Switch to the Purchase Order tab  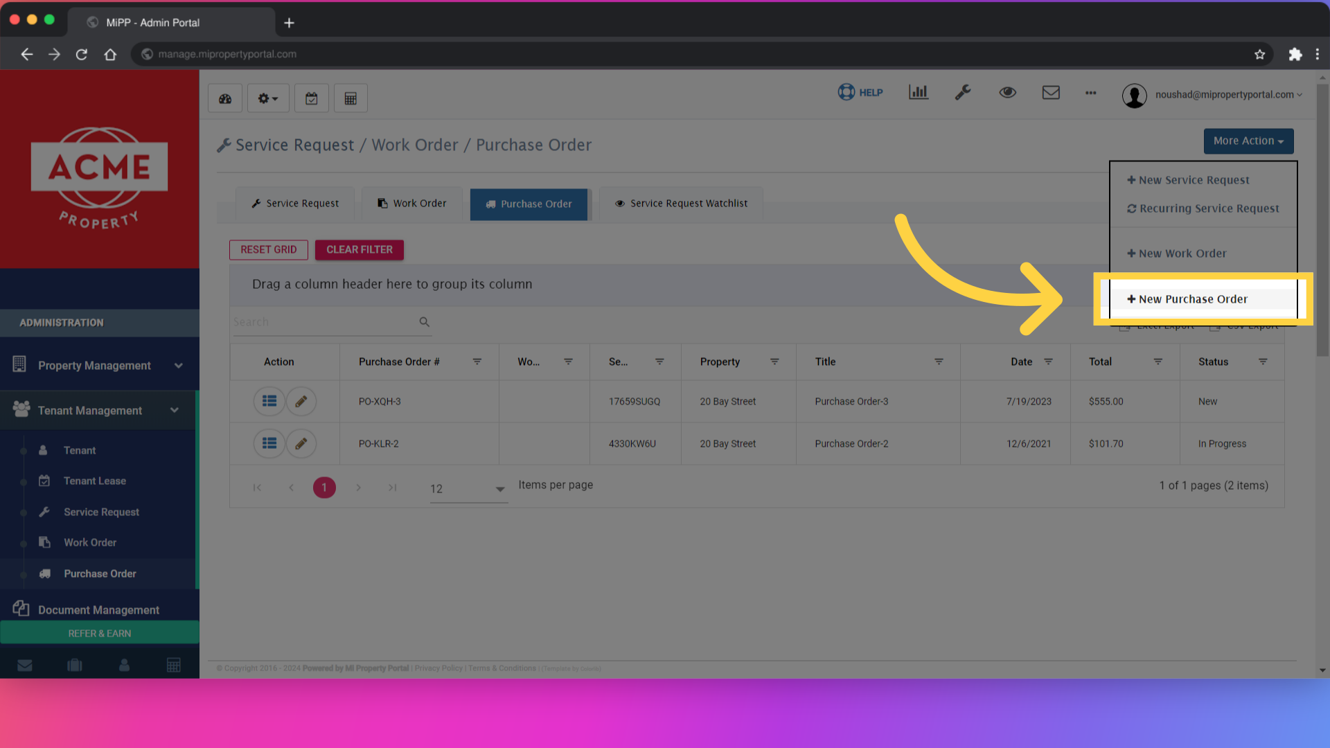529,204
